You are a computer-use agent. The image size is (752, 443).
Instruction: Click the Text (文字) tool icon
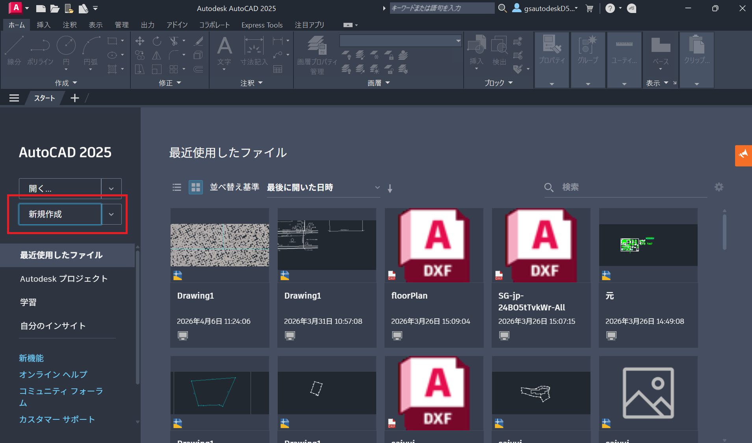(x=224, y=46)
